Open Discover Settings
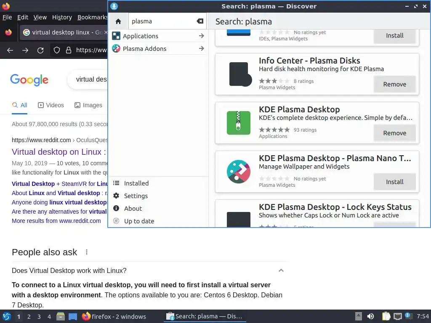431x323 pixels. pyautogui.click(x=158, y=196)
